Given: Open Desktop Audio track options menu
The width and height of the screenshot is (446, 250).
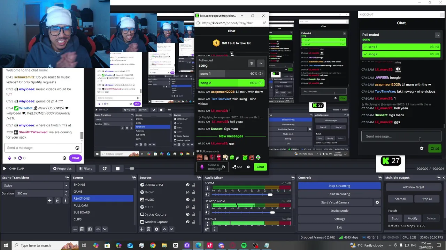Looking at the screenshot, I should [x=207, y=207].
